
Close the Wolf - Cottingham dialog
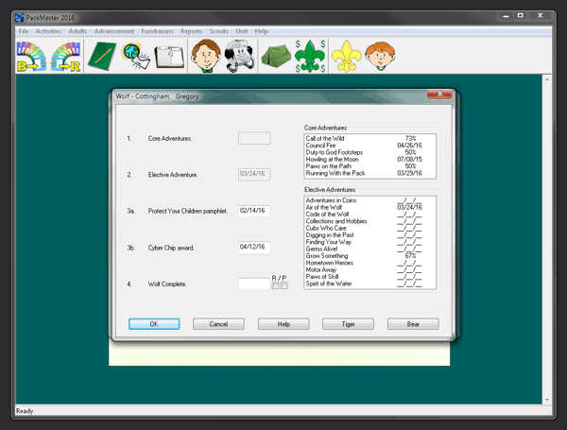point(439,94)
